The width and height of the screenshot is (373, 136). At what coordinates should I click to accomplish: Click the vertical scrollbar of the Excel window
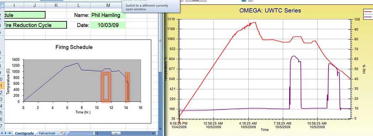(x=160, y=71)
